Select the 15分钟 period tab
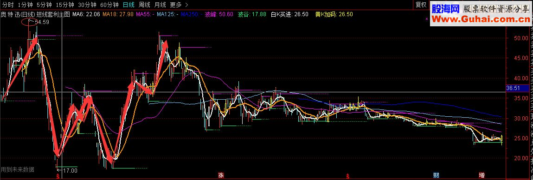 tap(65, 5)
